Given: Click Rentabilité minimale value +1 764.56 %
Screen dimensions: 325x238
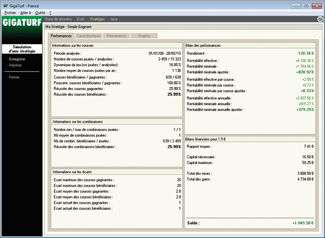Looking at the screenshot, I should 305,66.
